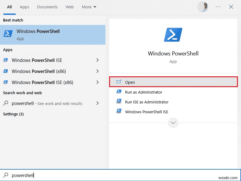Switch to the Documents tab
The width and height of the screenshot is (241, 181).
pos(47,7)
